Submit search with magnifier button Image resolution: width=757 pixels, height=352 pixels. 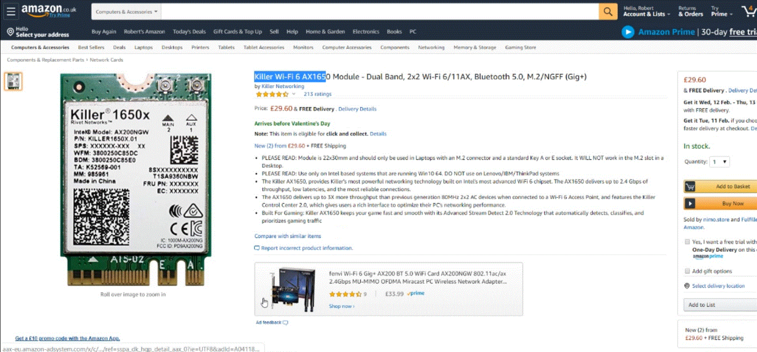(x=608, y=12)
